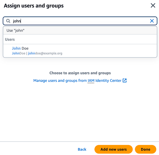Close the Assign users and groups dialog
Screen dimensions: 159x155
point(153,5)
